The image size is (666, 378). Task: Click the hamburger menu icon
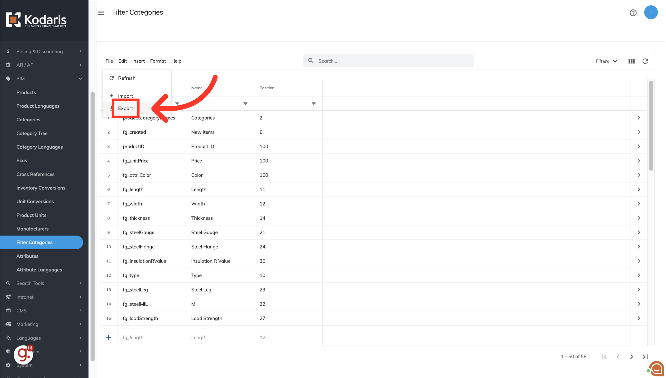tap(101, 13)
